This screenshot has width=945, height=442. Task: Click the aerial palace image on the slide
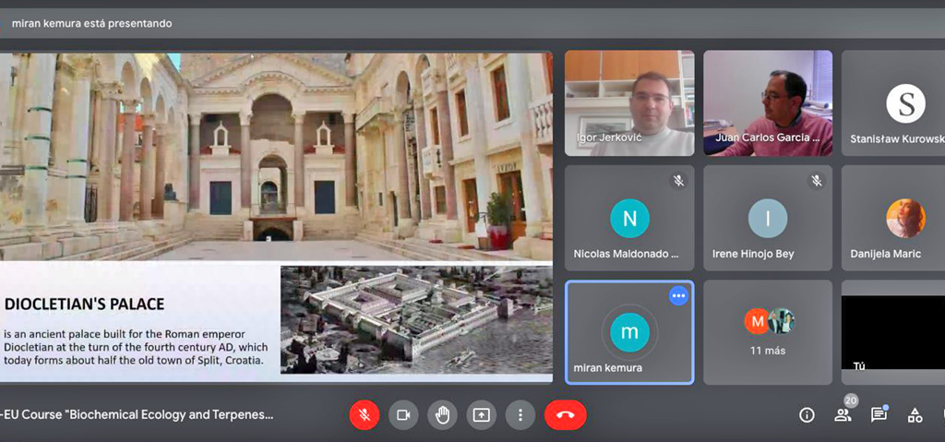[416, 319]
